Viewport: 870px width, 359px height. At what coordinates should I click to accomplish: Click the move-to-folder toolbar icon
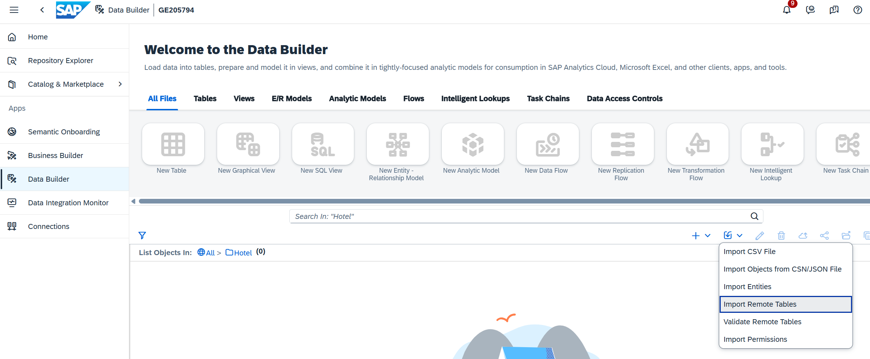pyautogui.click(x=846, y=236)
